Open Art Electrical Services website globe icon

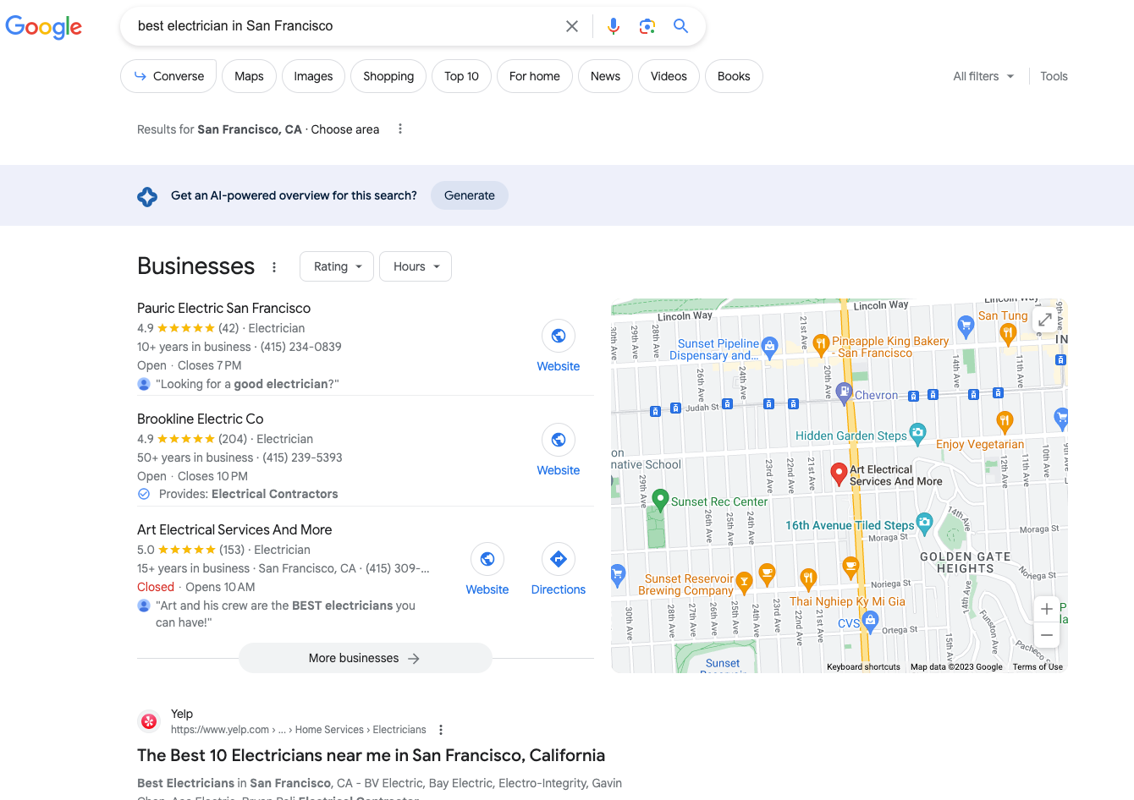487,559
